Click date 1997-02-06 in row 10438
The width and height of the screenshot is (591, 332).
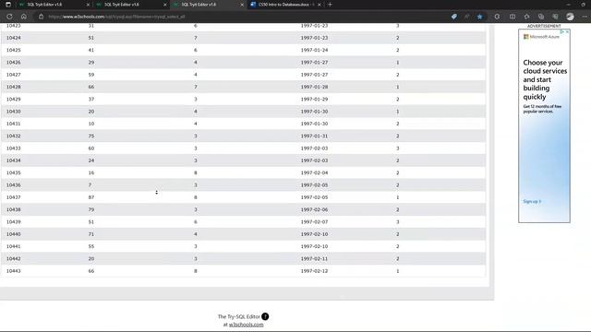coord(314,209)
